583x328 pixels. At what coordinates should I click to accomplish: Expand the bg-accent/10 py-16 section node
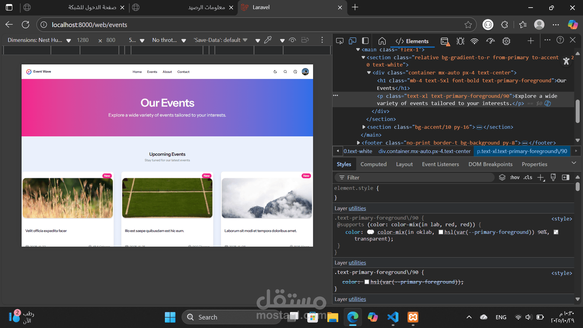coord(364,127)
